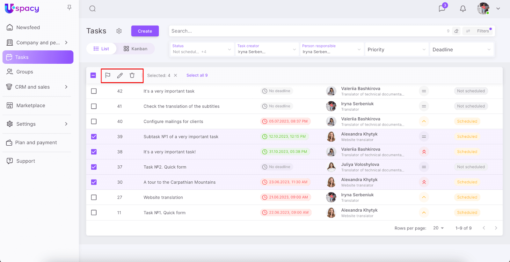
Task: Click the flag icon in bulk actions toolbar
Action: click(108, 76)
